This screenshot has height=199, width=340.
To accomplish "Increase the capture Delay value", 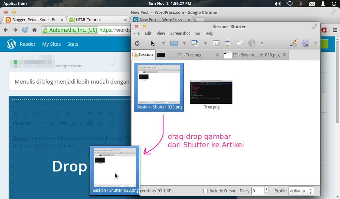I will pos(266,189).
